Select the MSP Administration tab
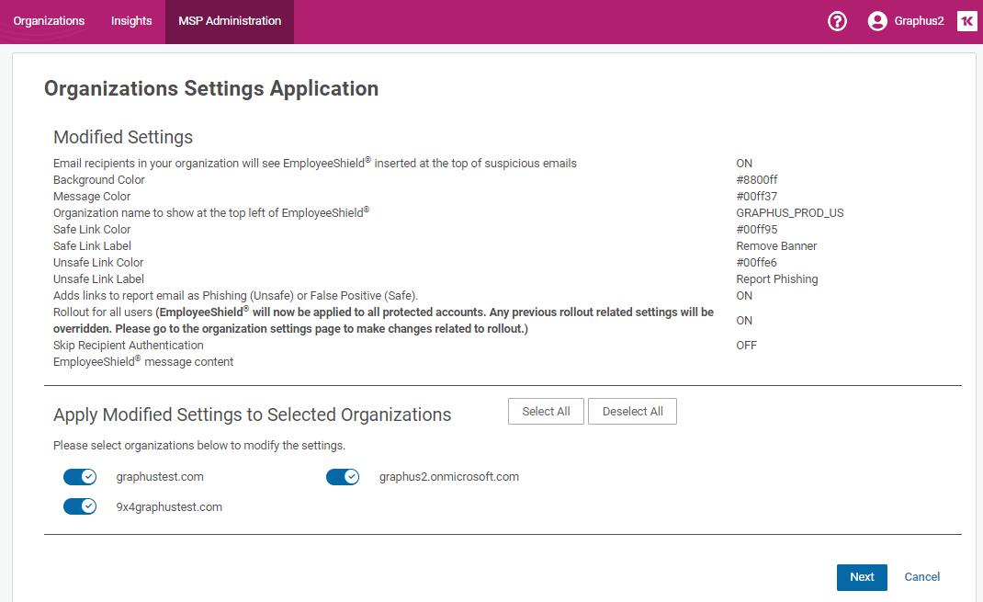Viewport: 983px width, 602px height. 230,21
